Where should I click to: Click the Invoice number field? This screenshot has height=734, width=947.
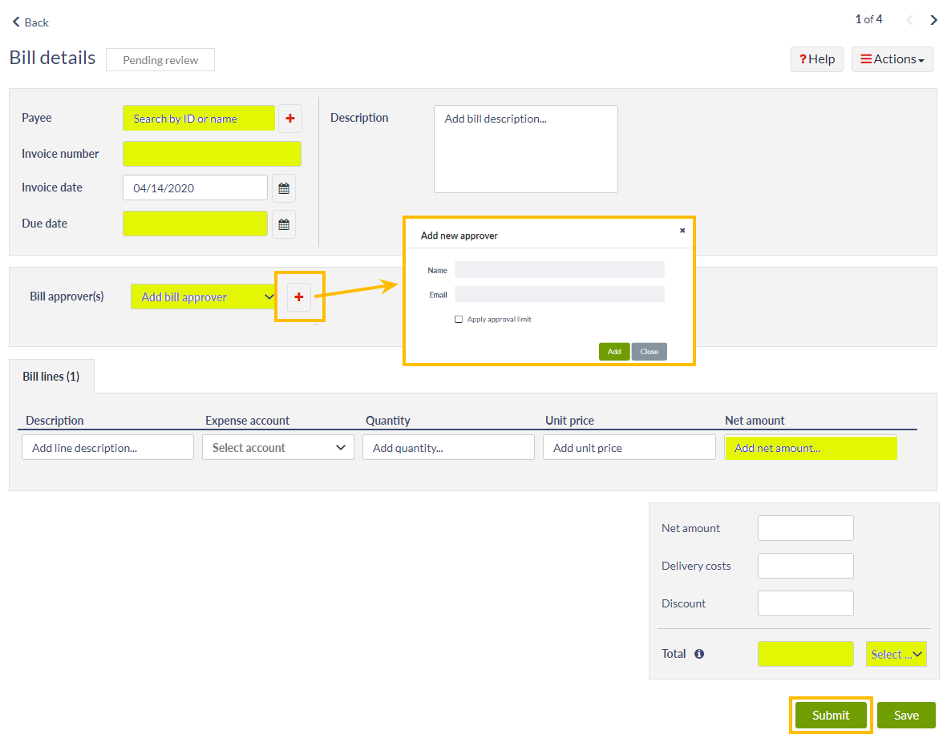(212, 154)
